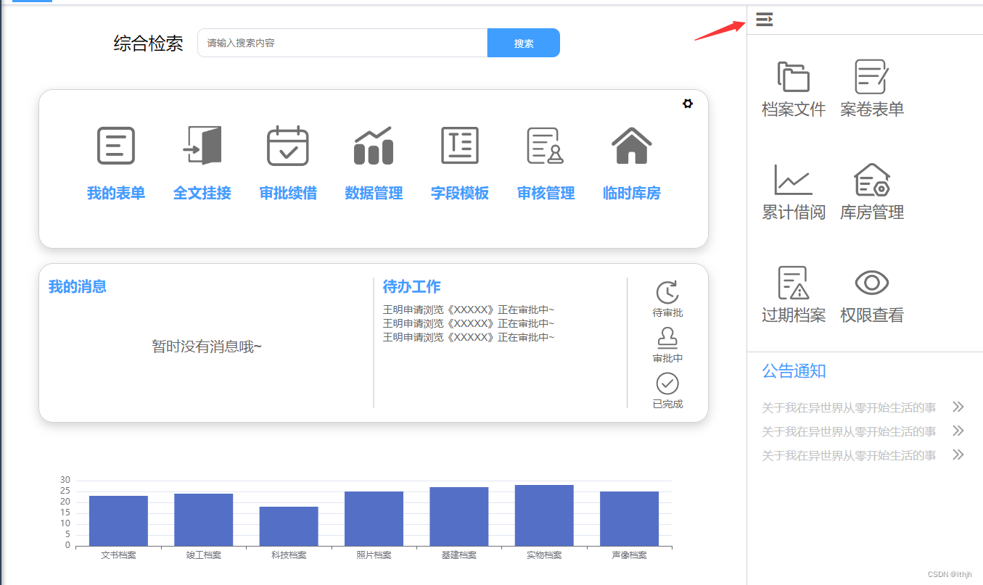Click the 审批续借 calendar check icon
Image resolution: width=983 pixels, height=585 pixels.
tap(288, 145)
